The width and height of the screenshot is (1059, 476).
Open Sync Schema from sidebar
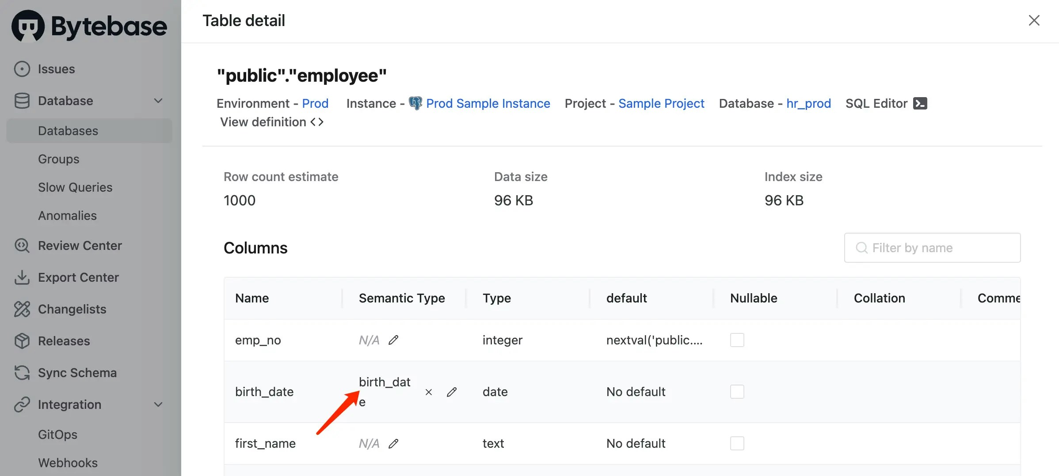(77, 373)
